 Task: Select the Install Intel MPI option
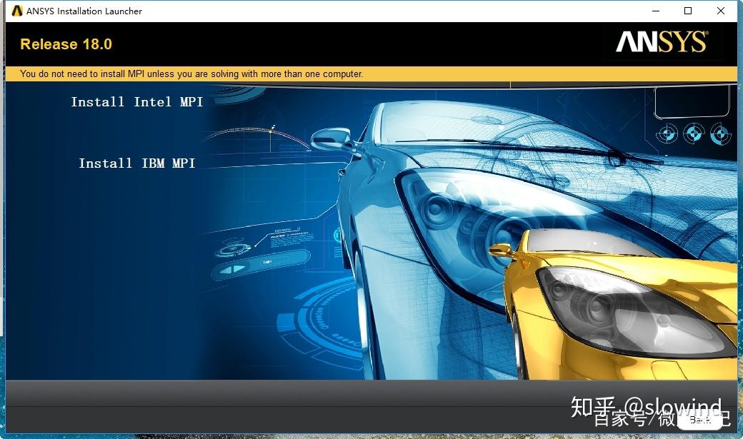[136, 101]
